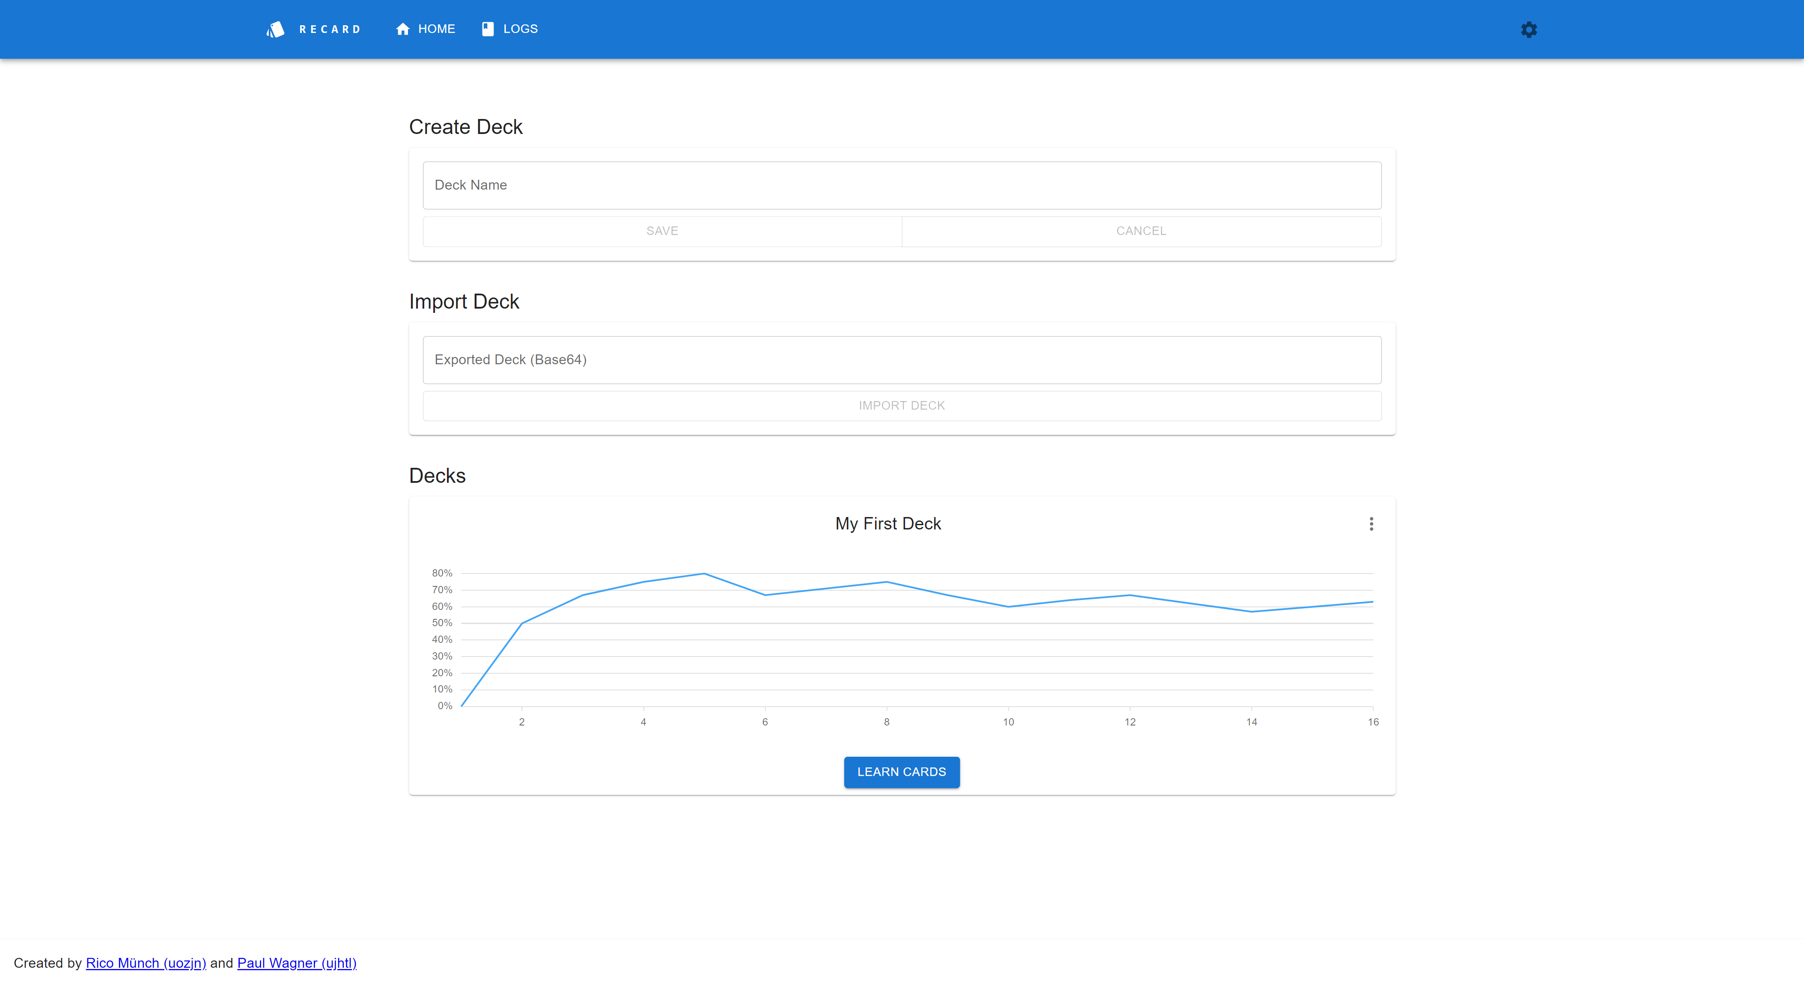Switch to the LOGS page
Viewport: 1804px width, 987px height.
[x=520, y=29]
